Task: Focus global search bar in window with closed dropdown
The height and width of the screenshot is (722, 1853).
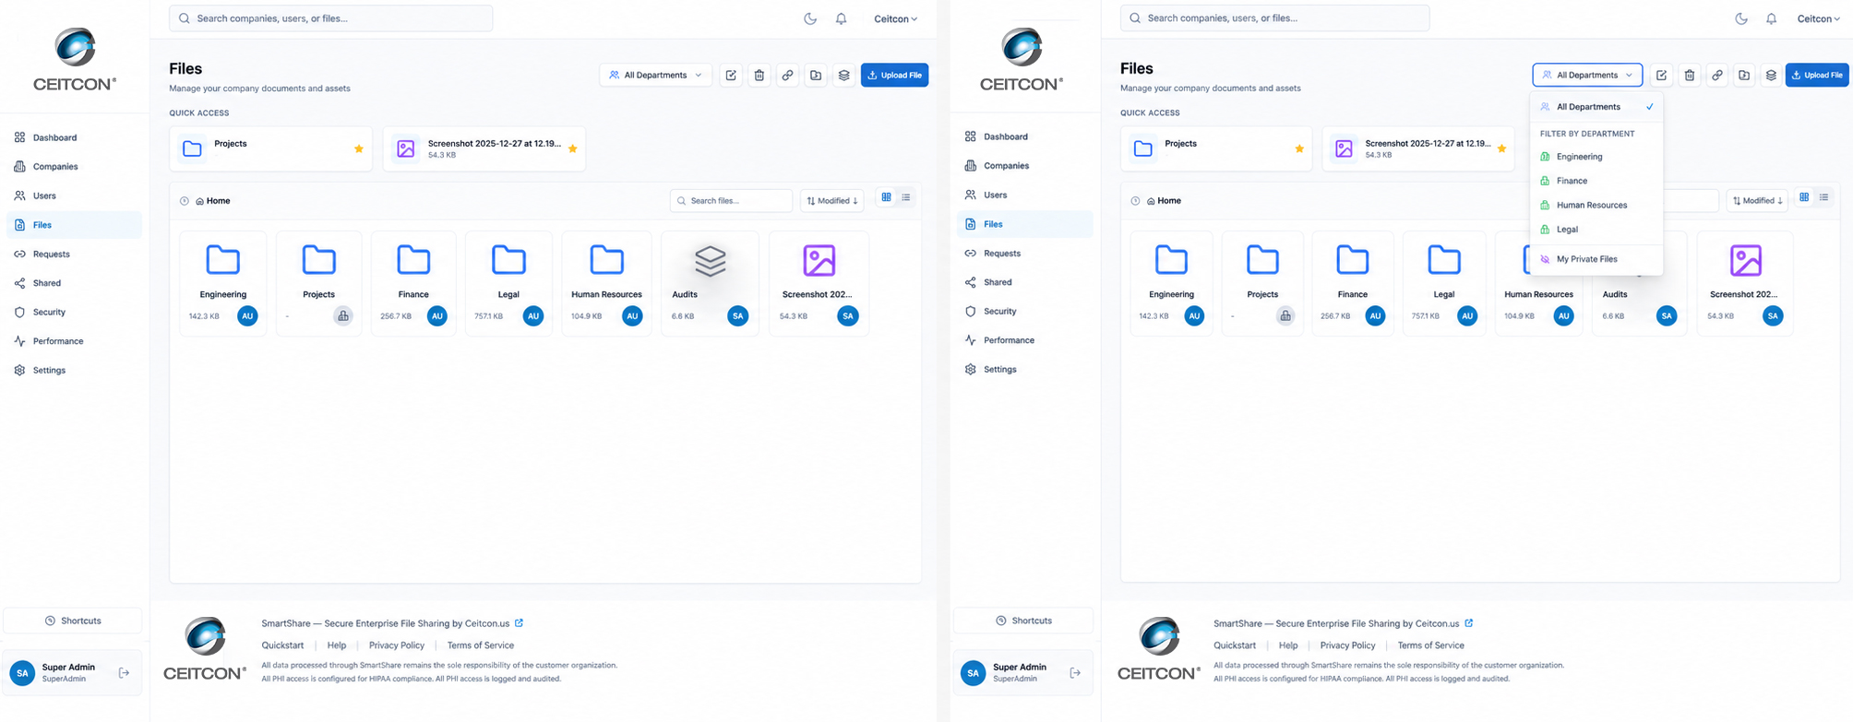Action: [330, 18]
